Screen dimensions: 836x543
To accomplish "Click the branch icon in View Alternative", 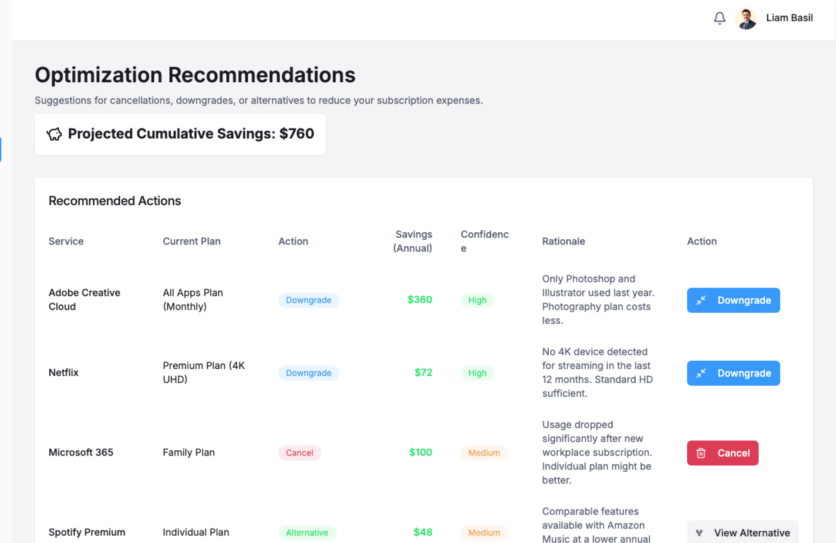I will point(699,533).
